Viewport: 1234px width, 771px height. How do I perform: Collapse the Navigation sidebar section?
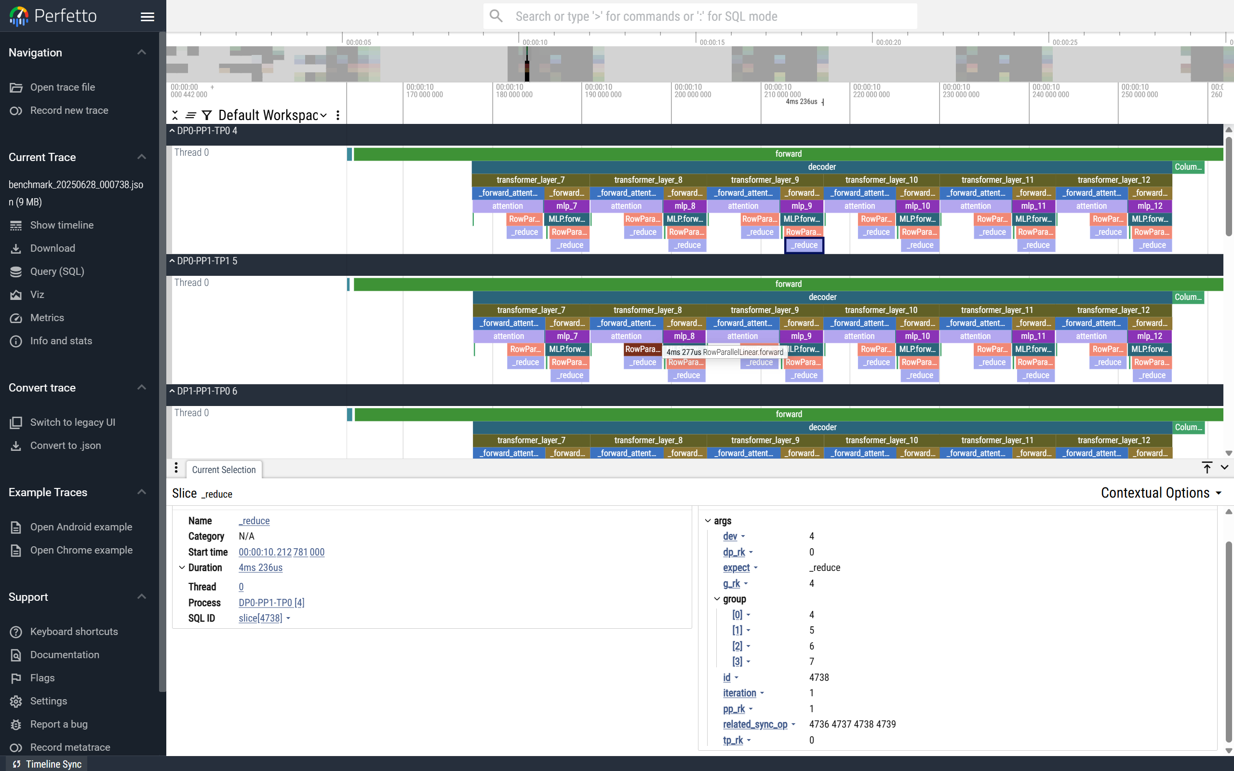[x=142, y=53]
